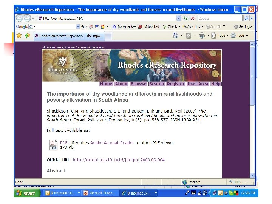The height and width of the screenshot is (204, 272).
Task: Expand the Google toolbar search box dropdown
Action: click(78, 26)
